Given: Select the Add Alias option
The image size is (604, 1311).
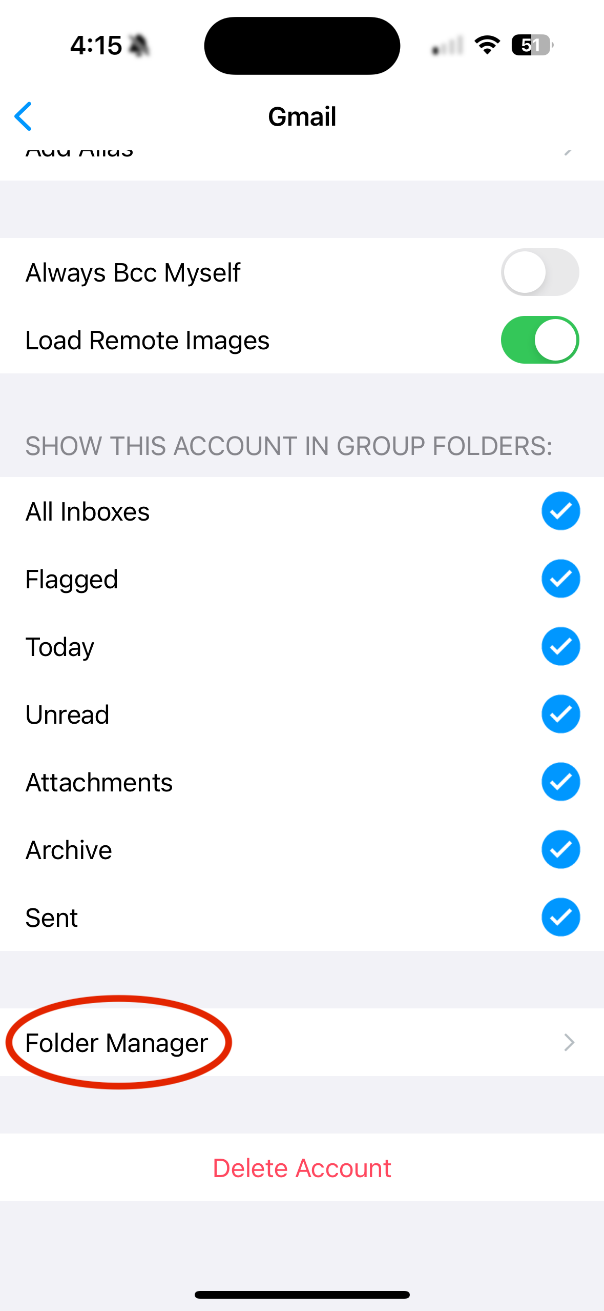Looking at the screenshot, I should pyautogui.click(x=79, y=151).
